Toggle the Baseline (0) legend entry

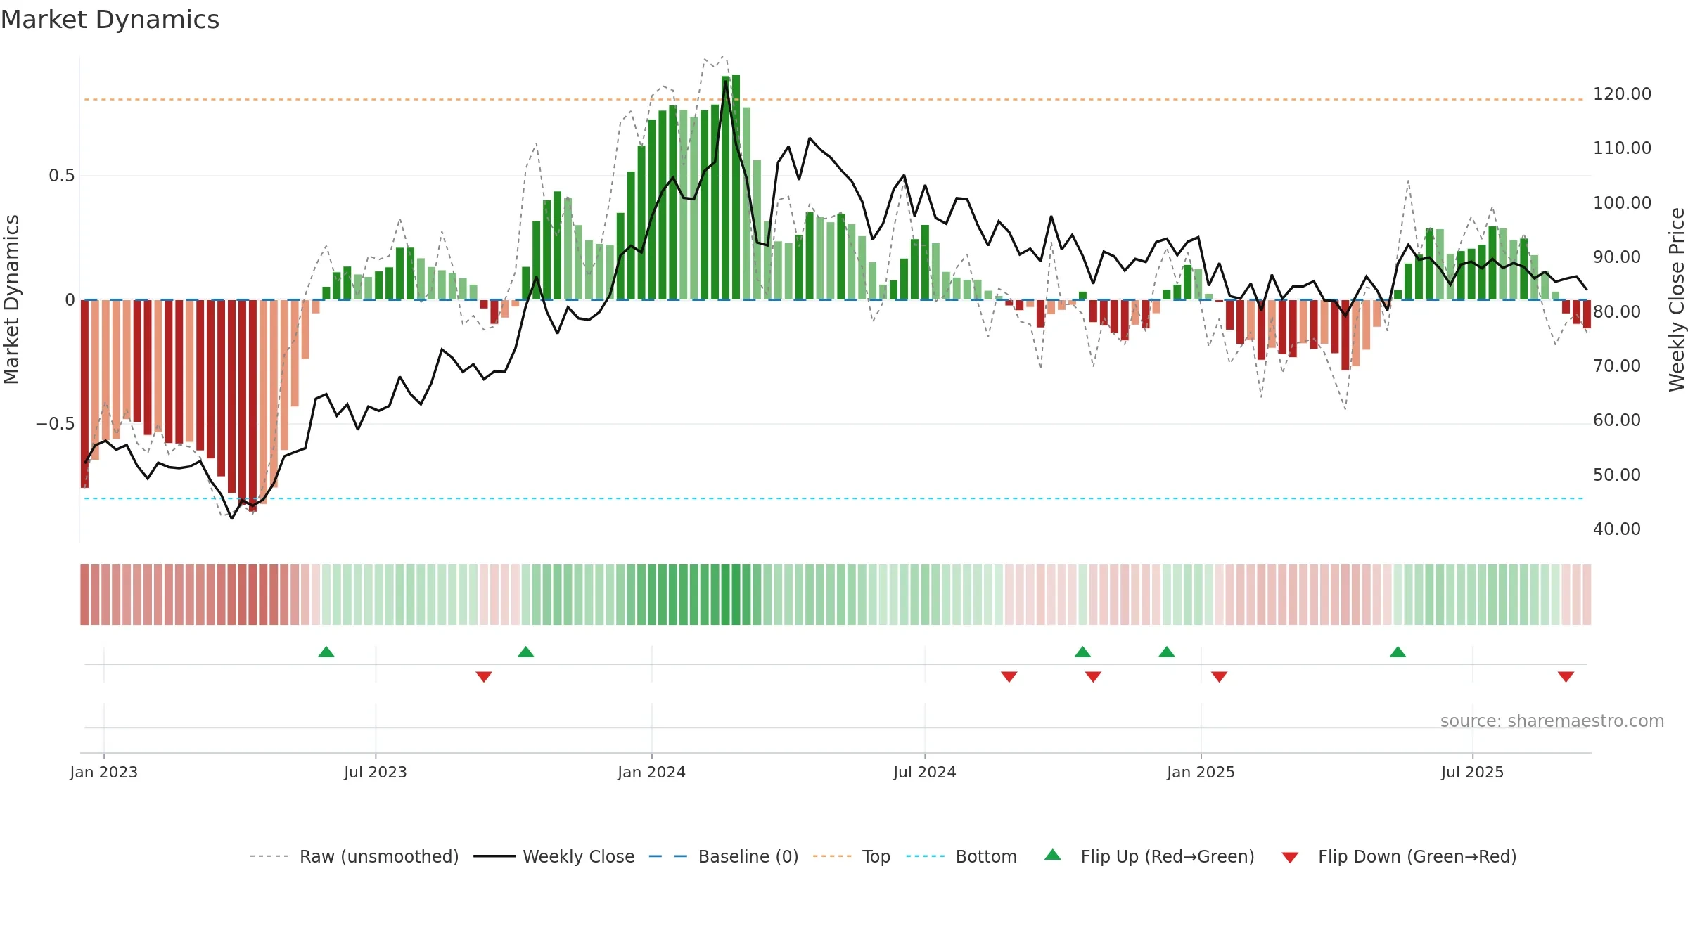tap(724, 856)
